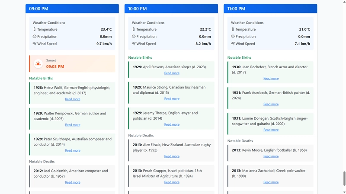Viewport: 346px width, 194px height.
Task: Follow Read more link for Pesah Grupper
Action: pos(172,182)
